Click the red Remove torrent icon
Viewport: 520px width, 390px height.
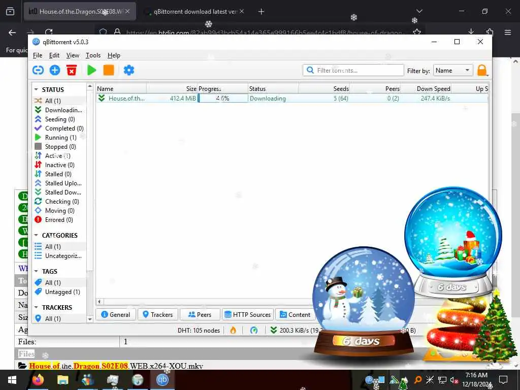click(72, 70)
